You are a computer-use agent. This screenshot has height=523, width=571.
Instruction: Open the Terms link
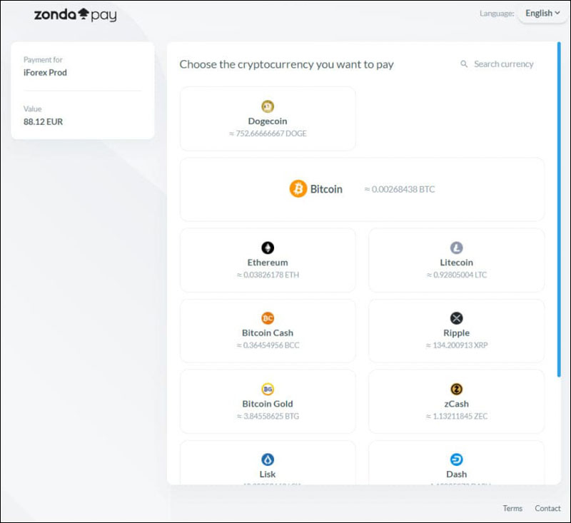pyautogui.click(x=512, y=509)
